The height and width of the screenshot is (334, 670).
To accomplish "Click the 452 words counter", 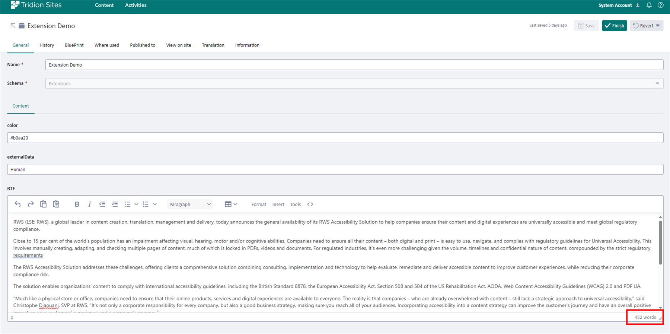I will coord(645,317).
